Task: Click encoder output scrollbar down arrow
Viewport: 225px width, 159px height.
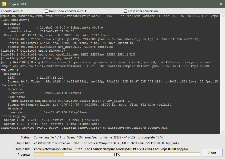Action: [222, 132]
